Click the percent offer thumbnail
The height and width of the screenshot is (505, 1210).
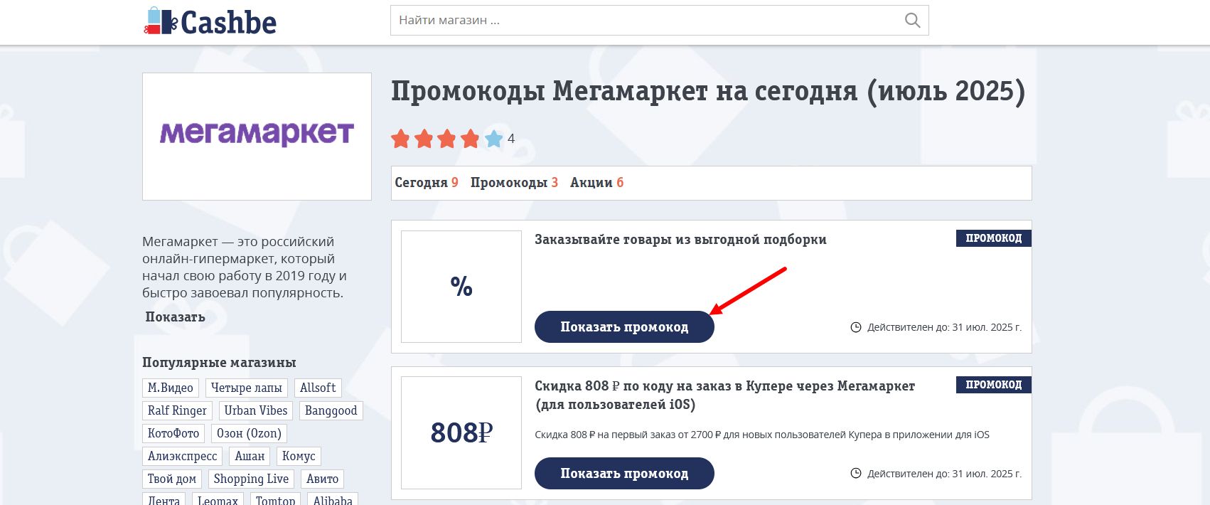pos(461,287)
